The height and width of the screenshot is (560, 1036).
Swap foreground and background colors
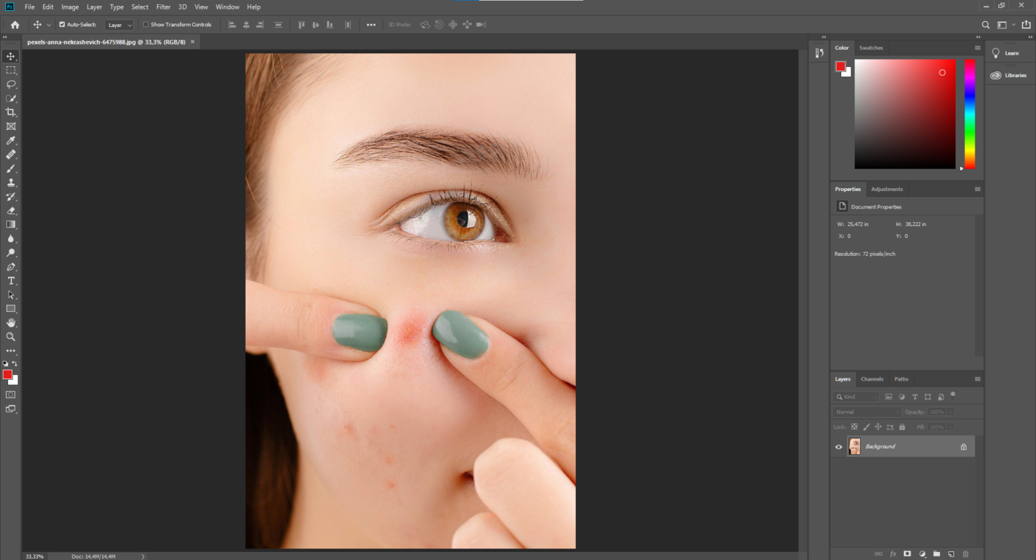(x=15, y=364)
